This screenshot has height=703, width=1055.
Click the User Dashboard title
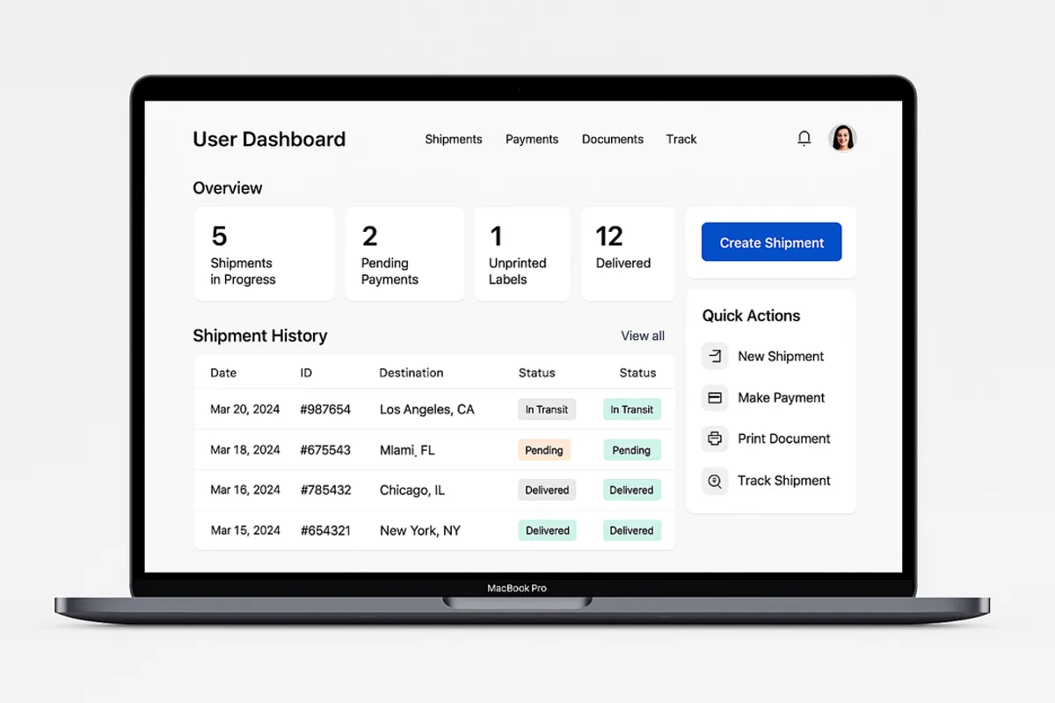[x=269, y=139]
